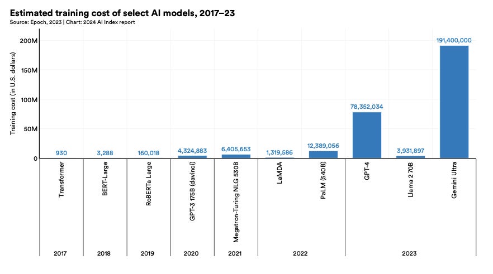Select the 12,389,056 data label

323,145
